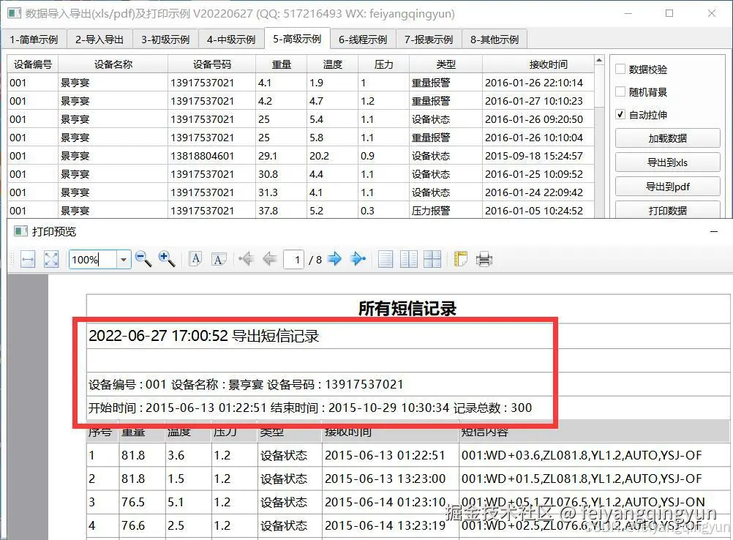Click the 温度 column header in the table
This screenshot has height=540, width=733.
pyautogui.click(x=332, y=64)
